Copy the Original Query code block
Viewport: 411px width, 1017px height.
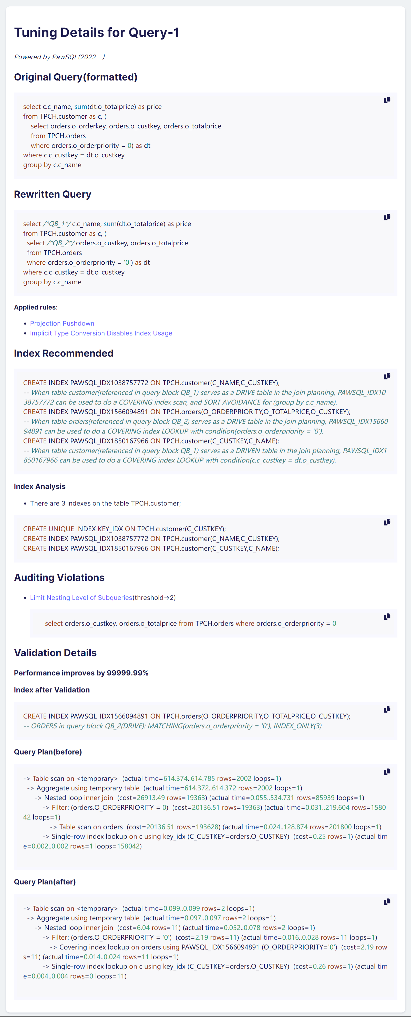coord(386,100)
